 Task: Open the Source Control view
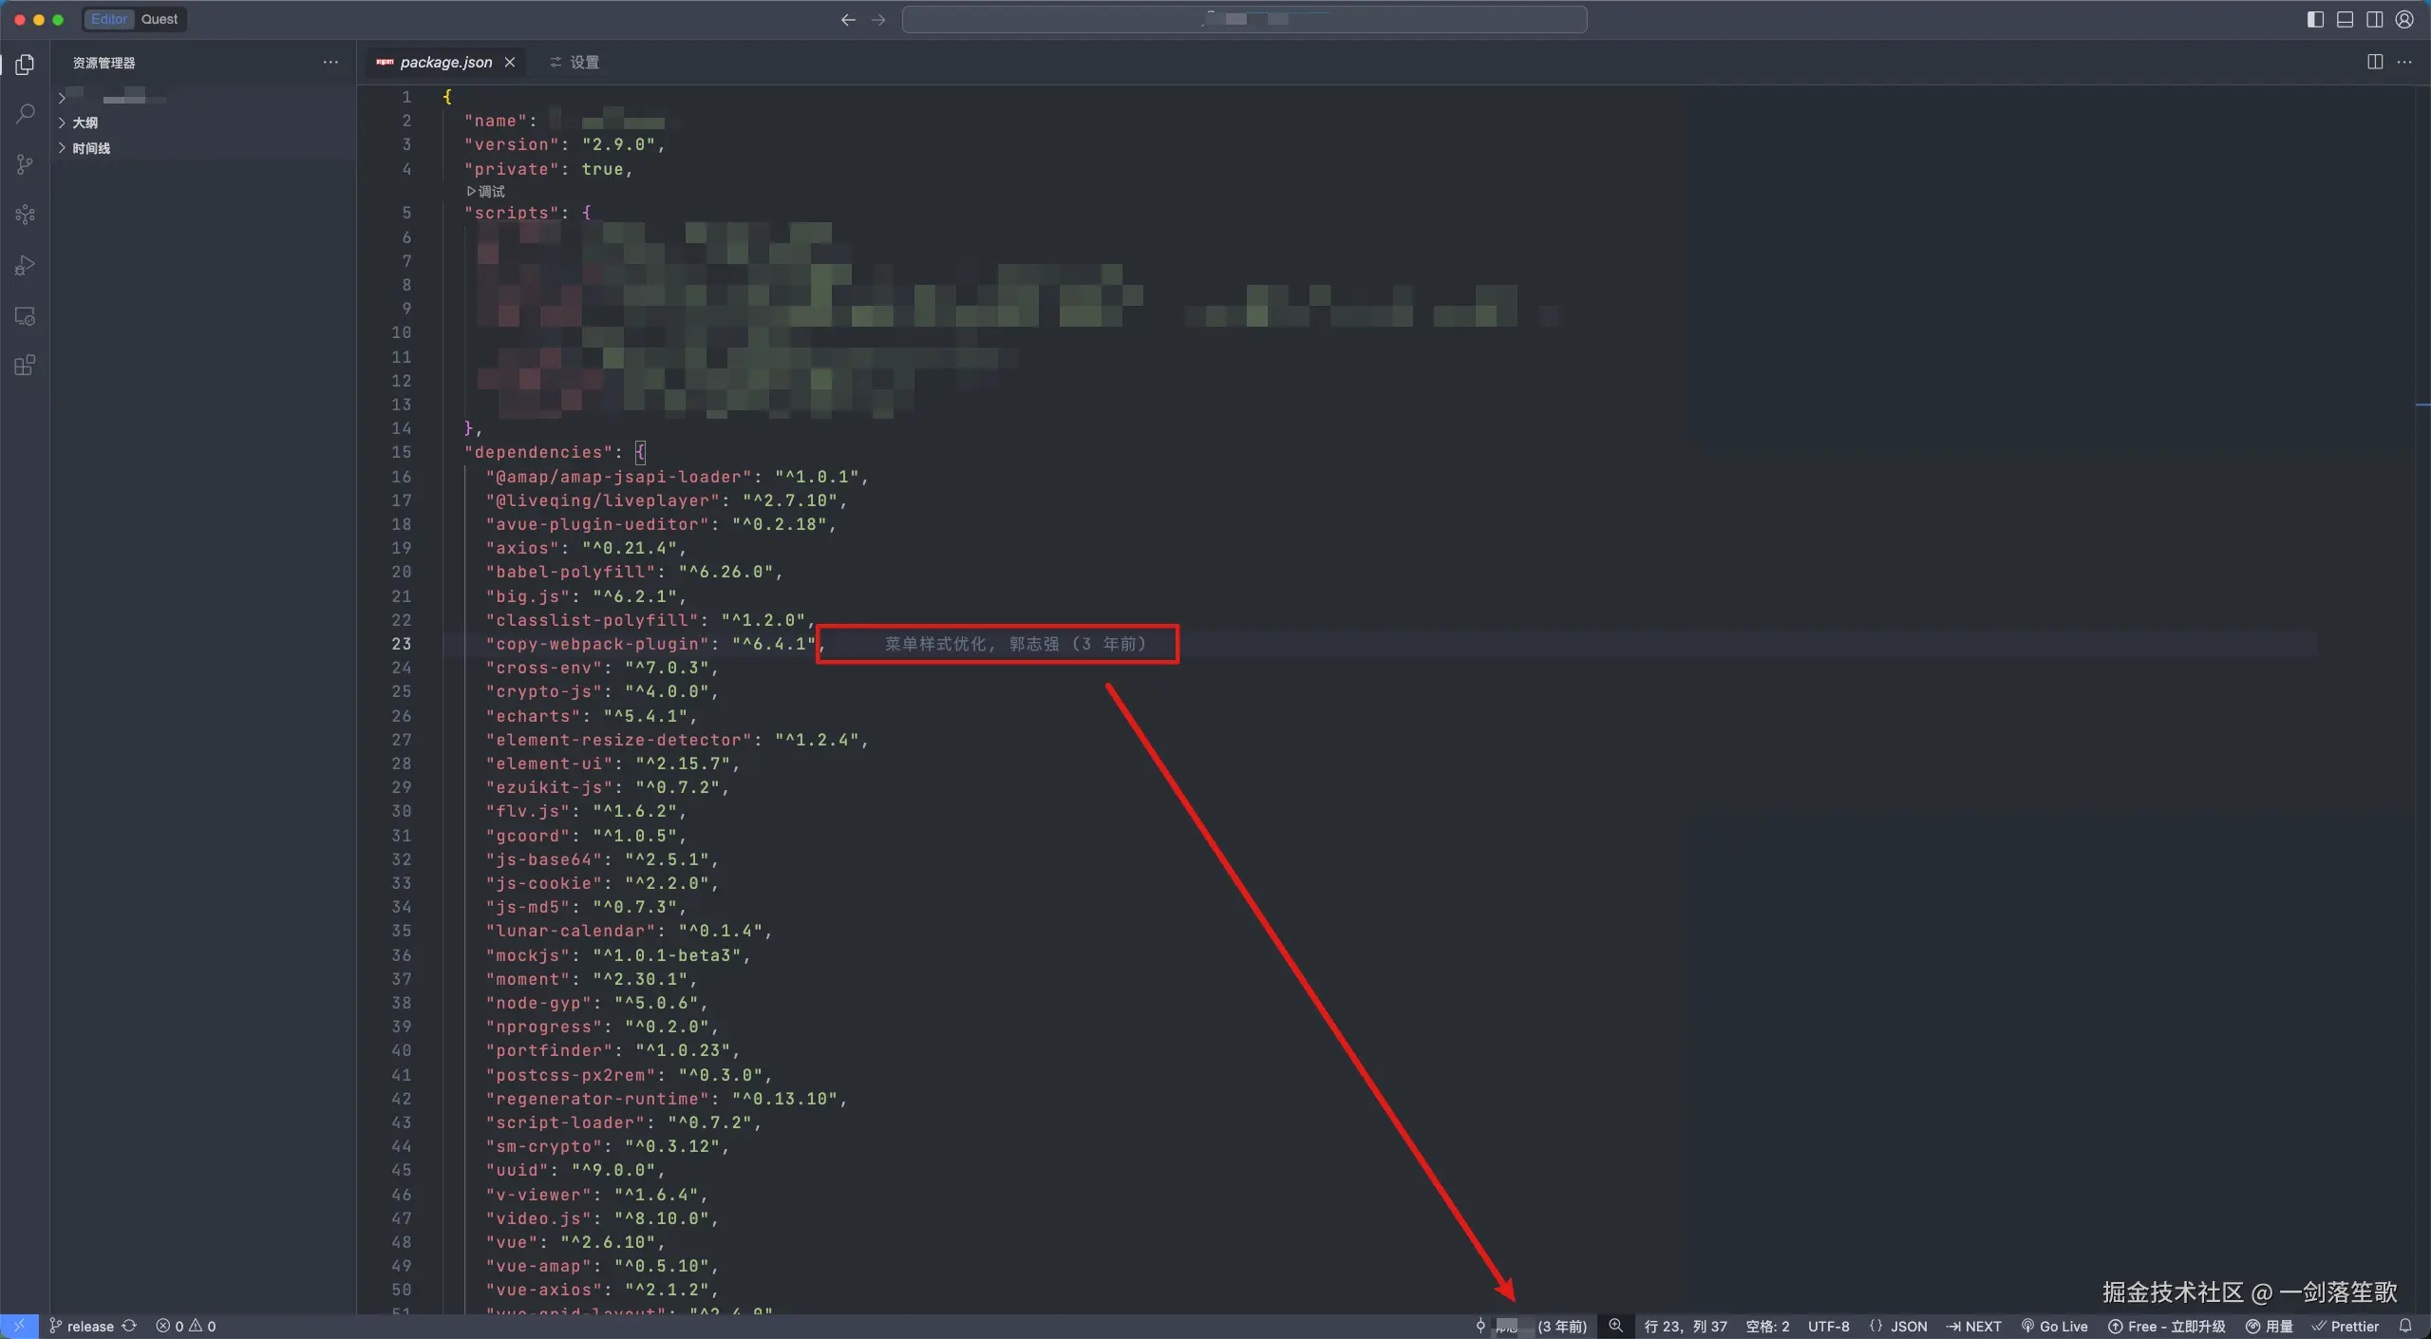coord(26,164)
